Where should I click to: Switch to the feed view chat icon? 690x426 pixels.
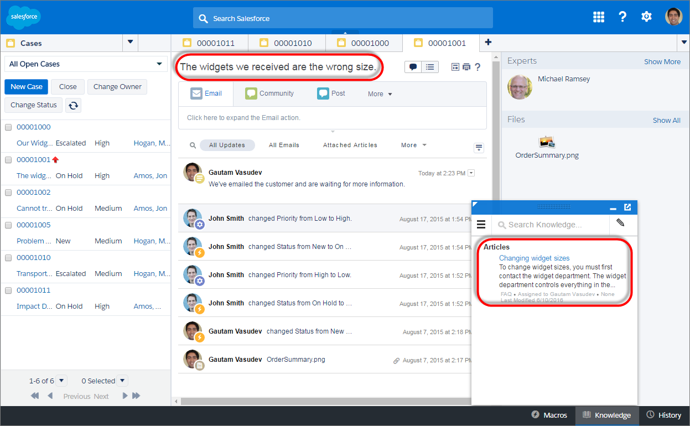(x=413, y=67)
